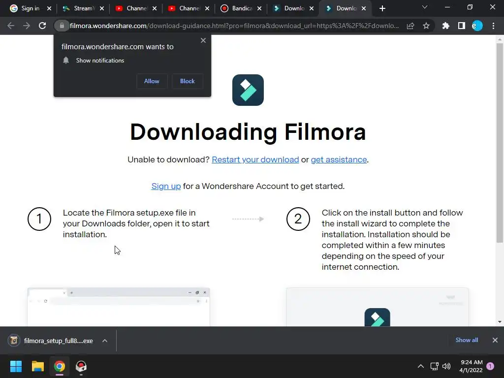Open the Bandicam recorder taskbar icon
This screenshot has width=504, height=378.
click(x=81, y=366)
